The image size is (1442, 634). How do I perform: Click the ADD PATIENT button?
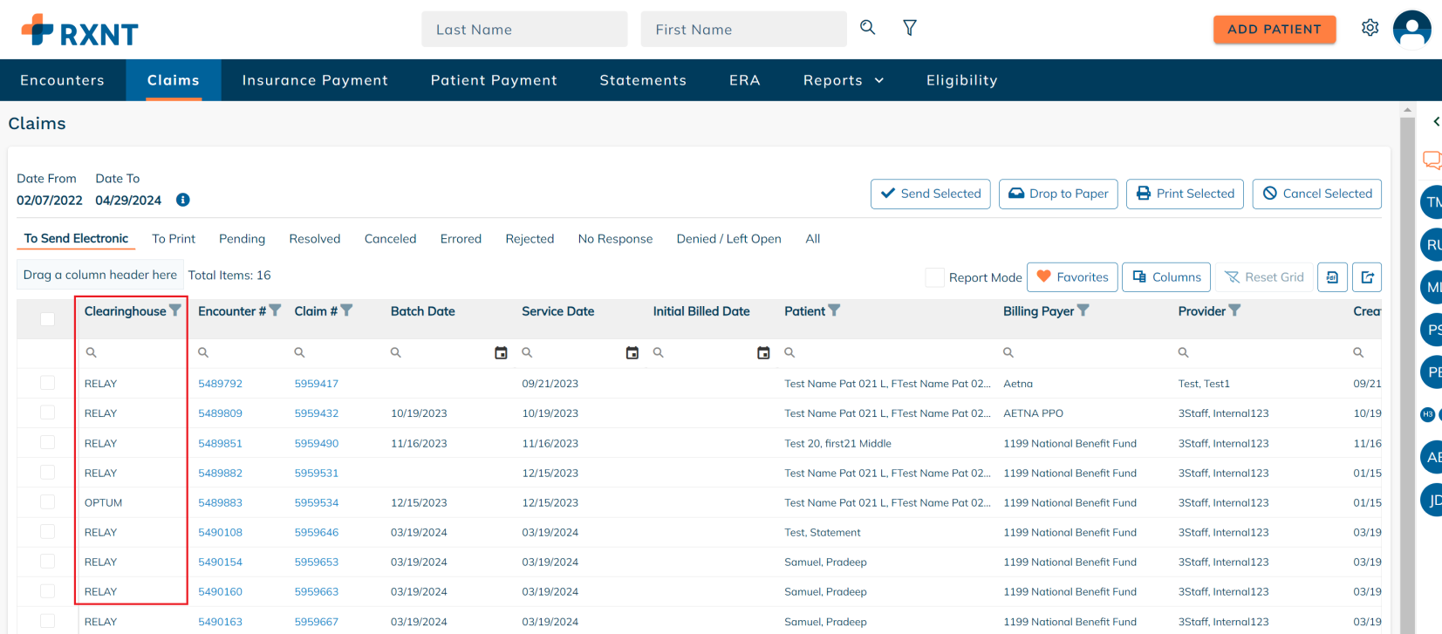[1274, 29]
